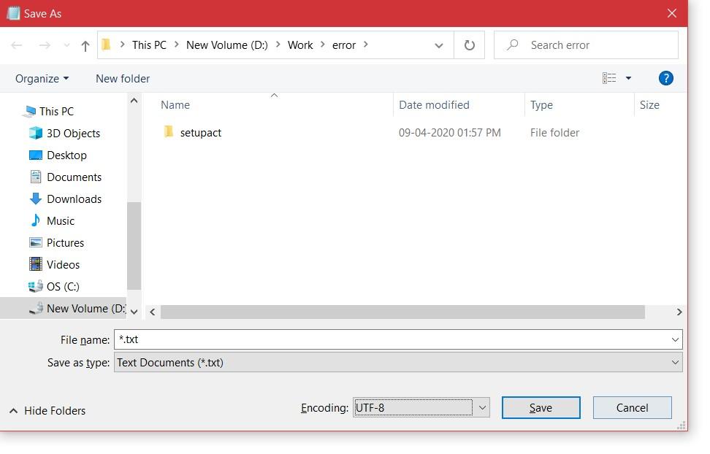710x454 pixels.
Task: Open Downloads in the navigation pane
Action: (x=75, y=199)
